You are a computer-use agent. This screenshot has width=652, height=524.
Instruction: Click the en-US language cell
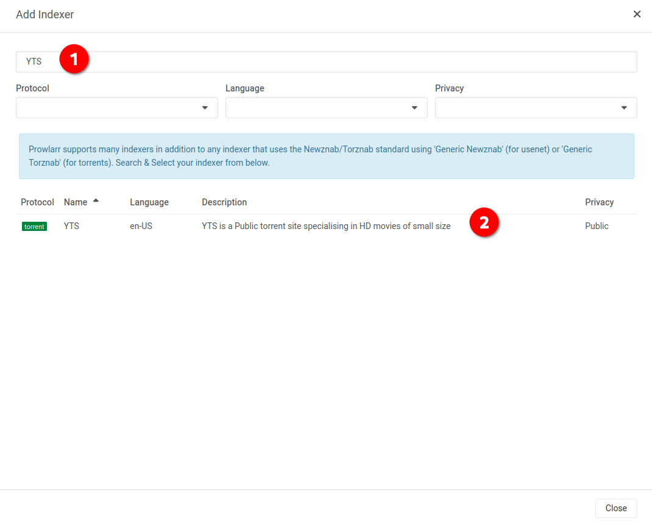141,226
